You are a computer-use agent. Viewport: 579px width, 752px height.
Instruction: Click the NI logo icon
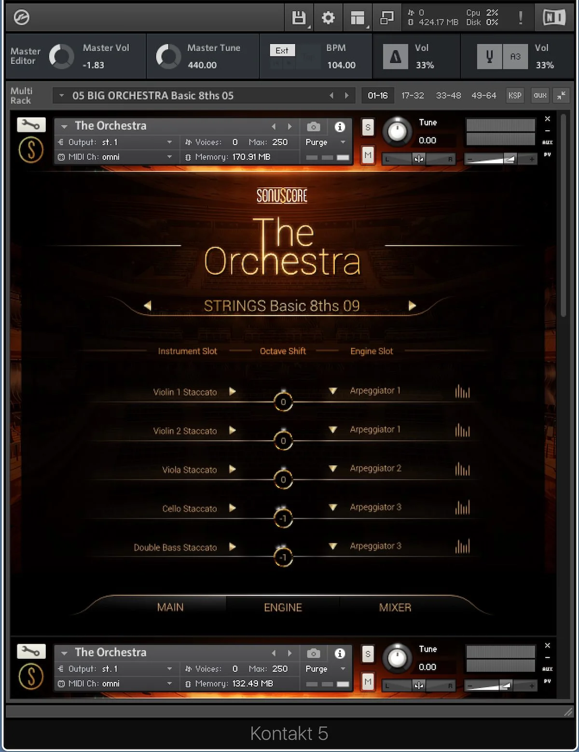553,18
